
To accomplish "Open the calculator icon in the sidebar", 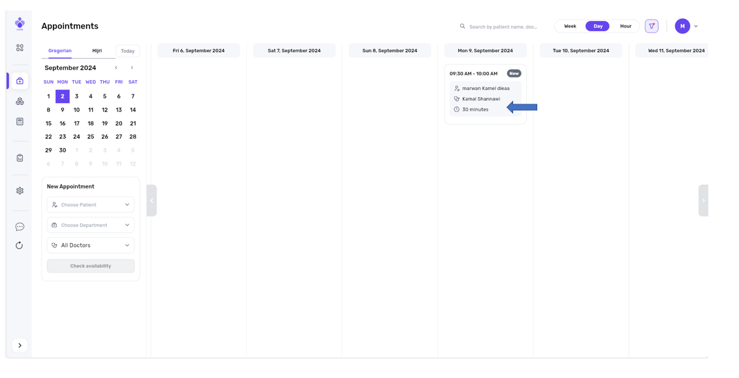I will coord(20,122).
